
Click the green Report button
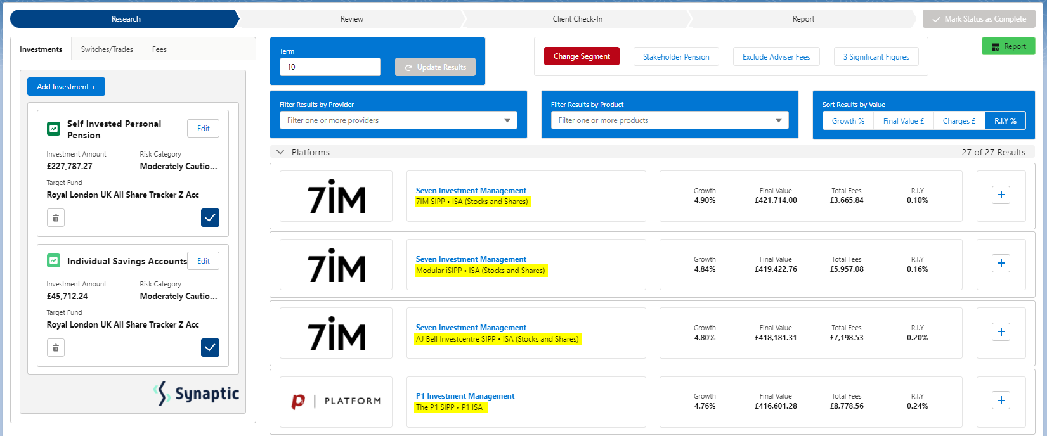point(1008,46)
